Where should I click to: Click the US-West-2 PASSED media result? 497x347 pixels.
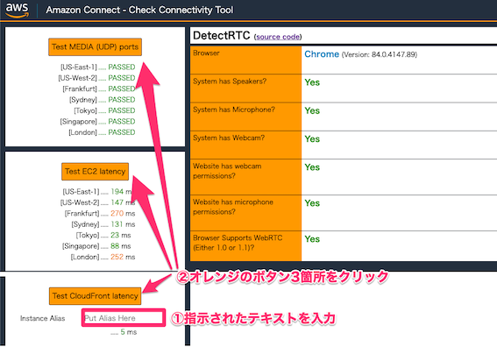click(x=96, y=78)
